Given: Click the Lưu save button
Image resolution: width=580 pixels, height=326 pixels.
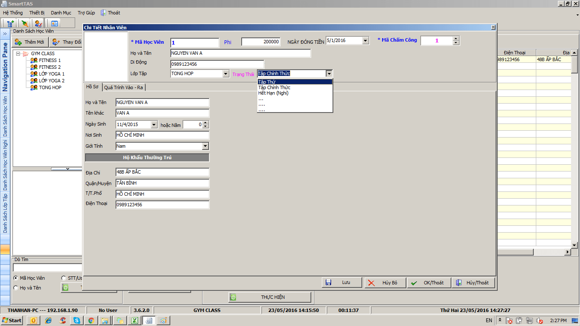Looking at the screenshot, I should (342, 283).
